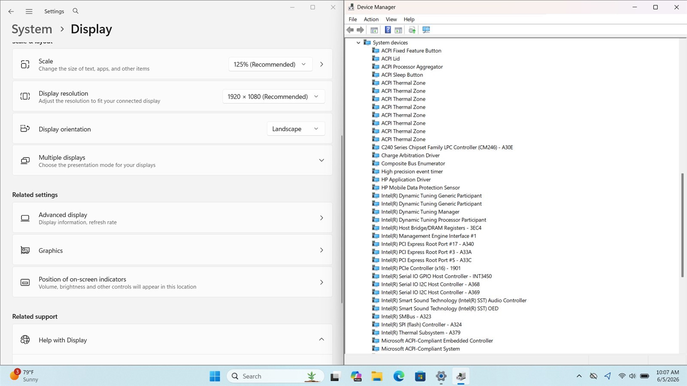Screen dimensions: 687x386
Task: Select Intel(R) SMBus - A323 device
Action: 406,317
